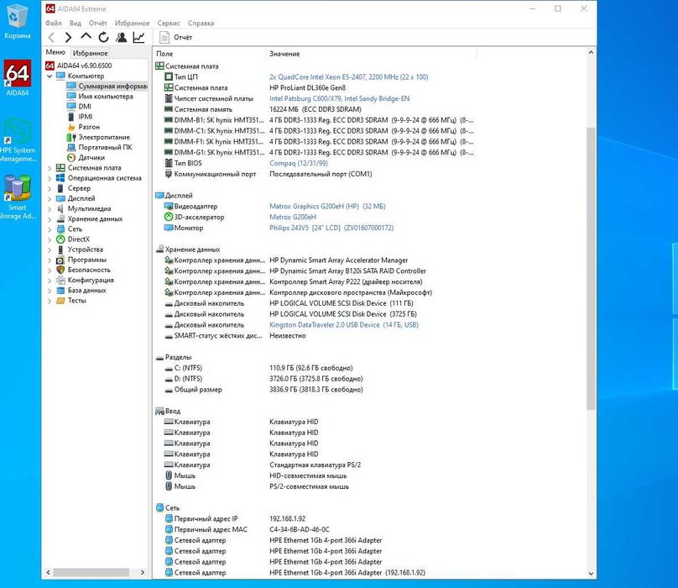Click the Значение column header
The width and height of the screenshot is (678, 588).
pos(372,54)
